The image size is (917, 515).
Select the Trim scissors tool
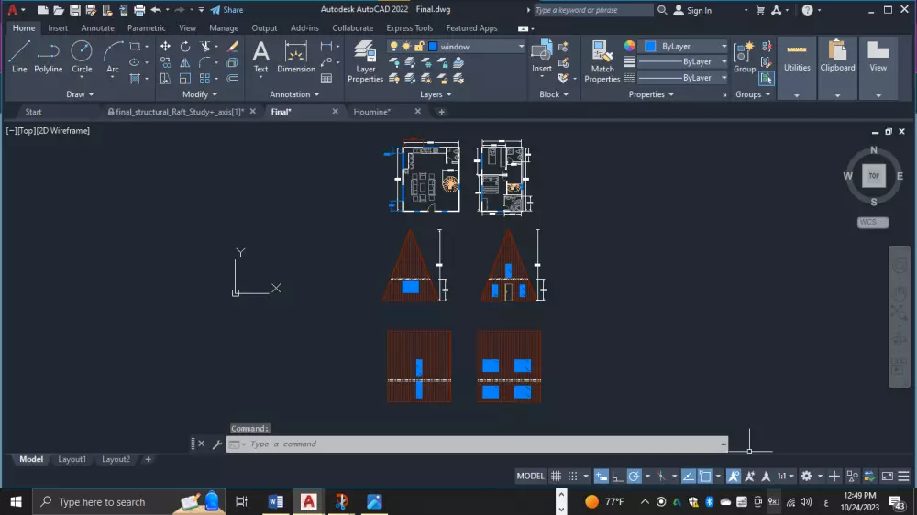[x=204, y=46]
